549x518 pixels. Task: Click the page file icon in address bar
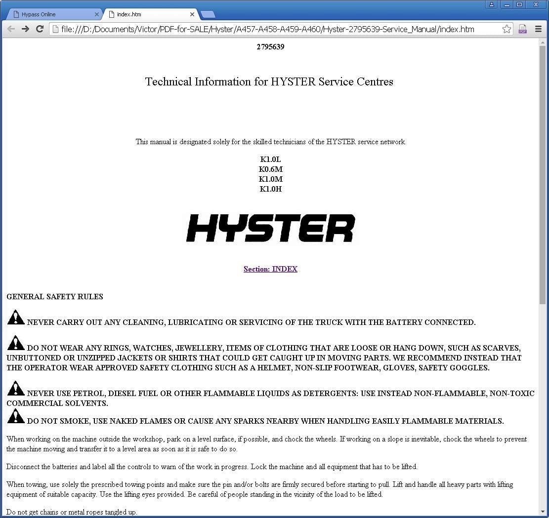point(55,29)
